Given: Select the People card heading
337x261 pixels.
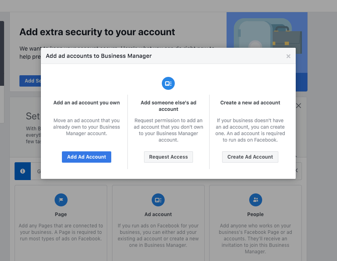Looking at the screenshot, I should [255, 214].
